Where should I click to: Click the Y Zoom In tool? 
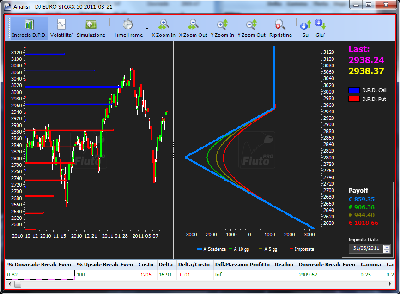click(x=223, y=28)
